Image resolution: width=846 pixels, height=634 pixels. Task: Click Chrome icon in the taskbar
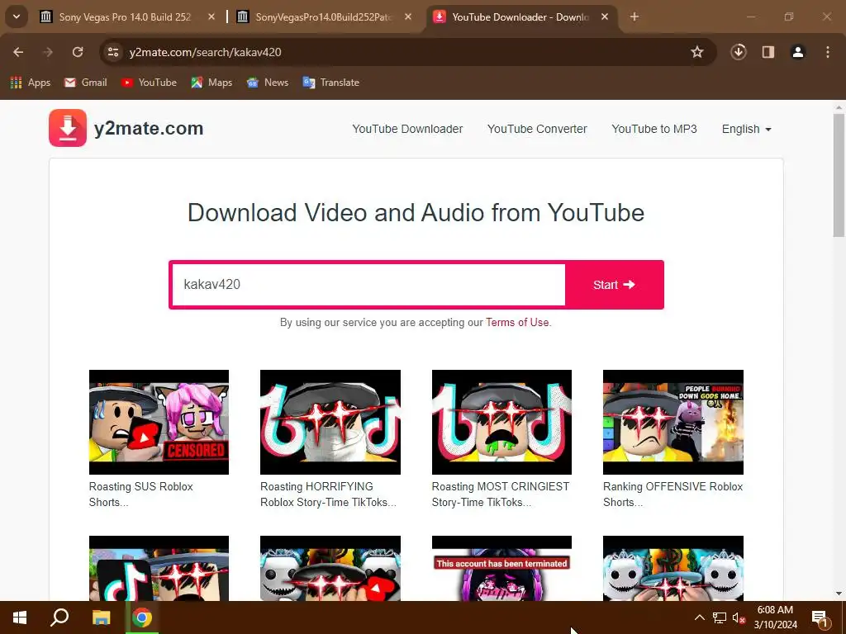[142, 617]
